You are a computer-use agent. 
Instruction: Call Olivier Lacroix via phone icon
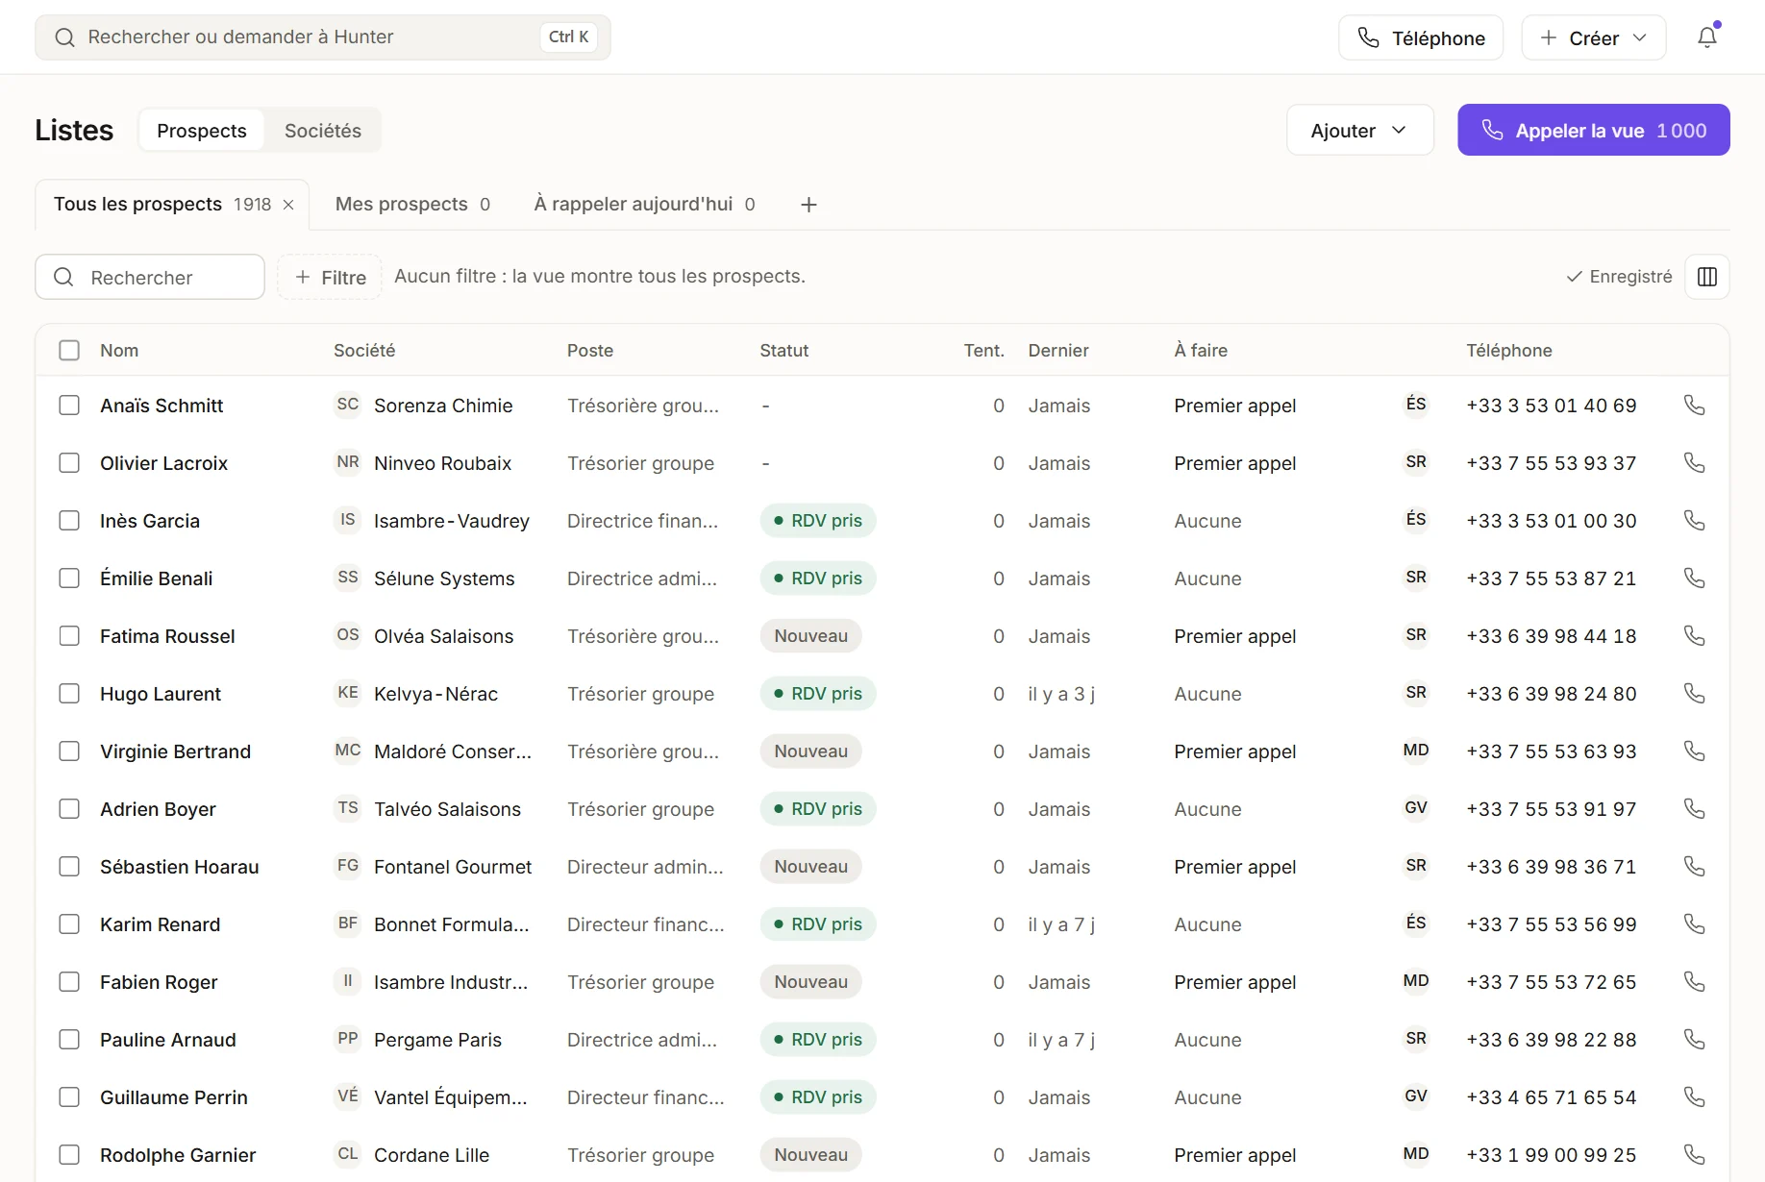1695,463
